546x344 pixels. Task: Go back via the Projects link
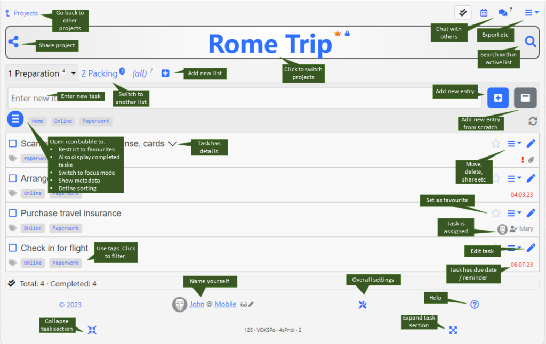click(25, 13)
